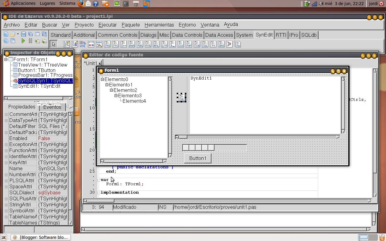386x241 pixels.
Task: Switch to the Eventos tab in inspector
Action: (x=52, y=107)
